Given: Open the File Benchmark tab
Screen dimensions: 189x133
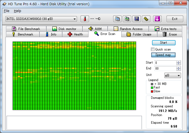Looking at the screenshot, I should coord(26,29).
